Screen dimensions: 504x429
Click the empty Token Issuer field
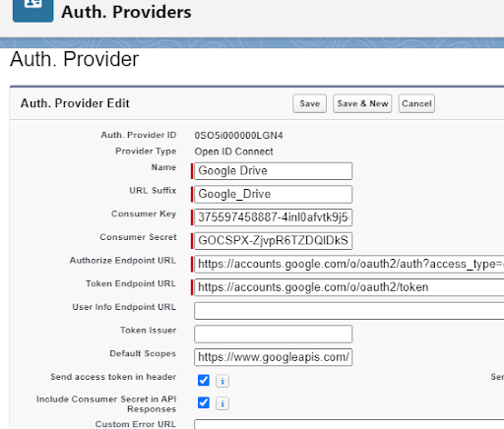click(x=274, y=334)
